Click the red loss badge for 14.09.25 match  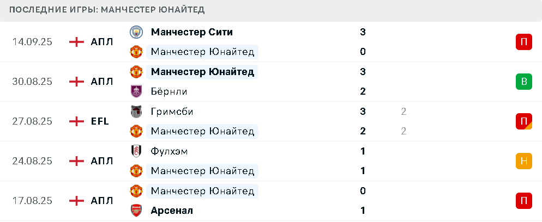click(524, 42)
